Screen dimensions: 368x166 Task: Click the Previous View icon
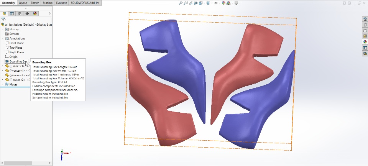click(x=191, y=3)
